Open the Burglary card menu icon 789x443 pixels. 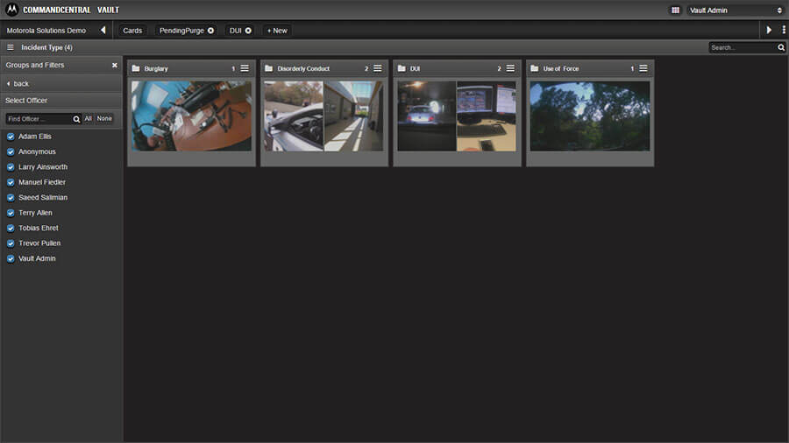245,68
